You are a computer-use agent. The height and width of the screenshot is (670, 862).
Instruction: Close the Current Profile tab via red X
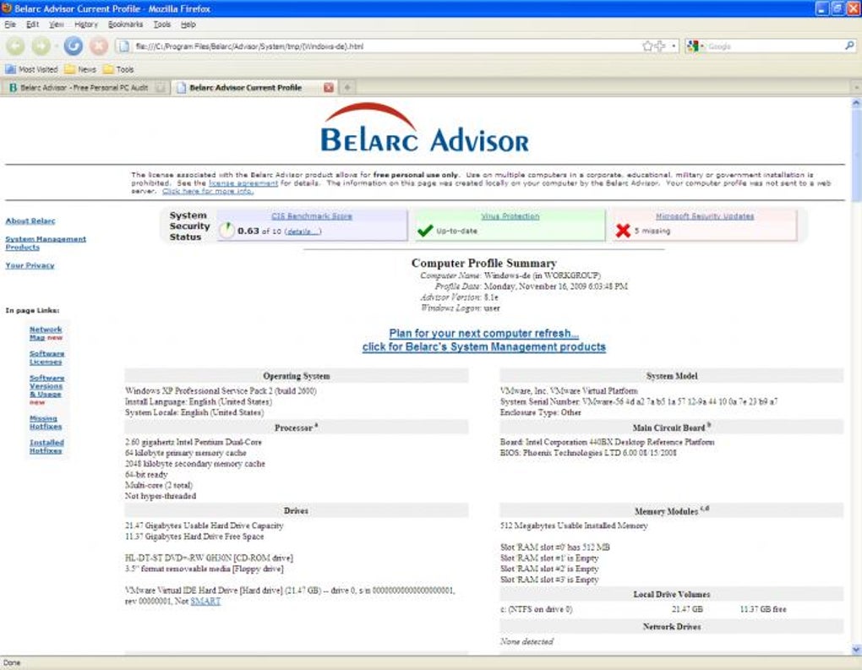328,87
